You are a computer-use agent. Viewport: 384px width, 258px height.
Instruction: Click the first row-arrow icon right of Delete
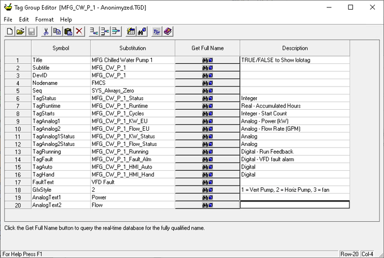pos(94,32)
